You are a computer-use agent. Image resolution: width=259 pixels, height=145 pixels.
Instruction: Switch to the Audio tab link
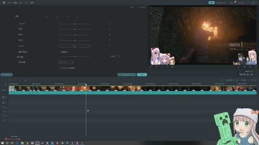(142, 7)
